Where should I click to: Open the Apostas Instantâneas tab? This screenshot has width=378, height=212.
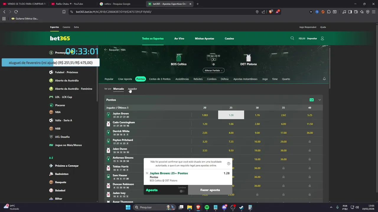(245, 79)
